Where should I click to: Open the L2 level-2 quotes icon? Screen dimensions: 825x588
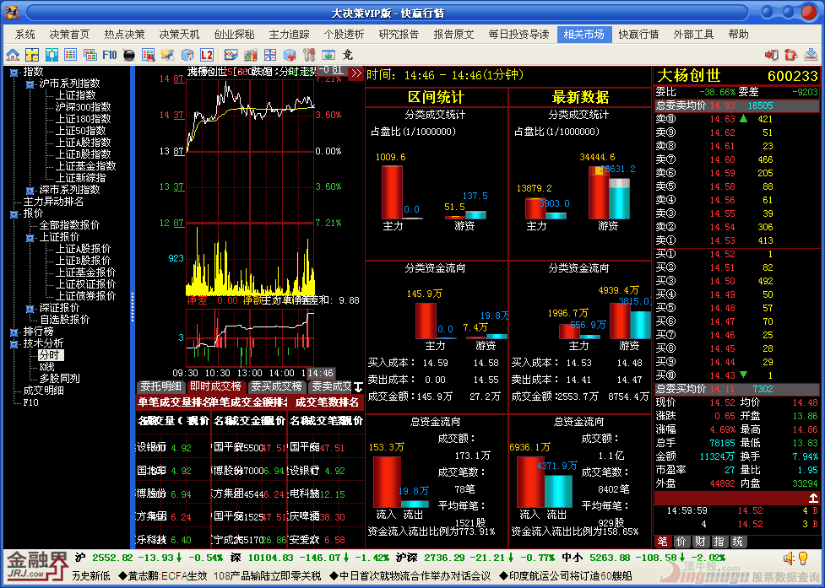pyautogui.click(x=207, y=54)
